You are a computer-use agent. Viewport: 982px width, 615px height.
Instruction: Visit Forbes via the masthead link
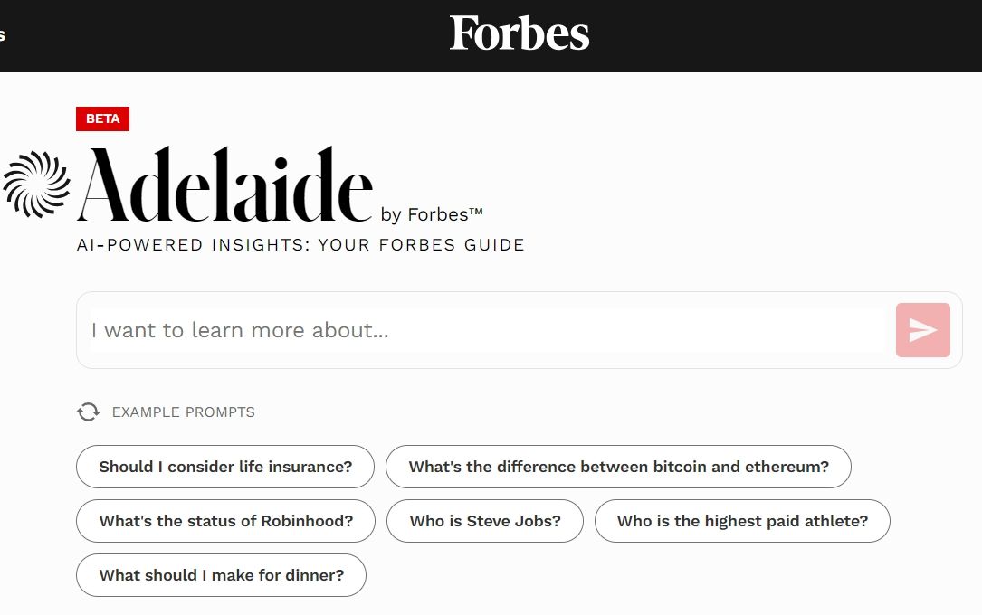click(x=519, y=33)
